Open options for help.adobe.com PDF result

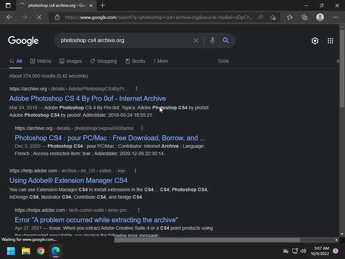pos(135,171)
